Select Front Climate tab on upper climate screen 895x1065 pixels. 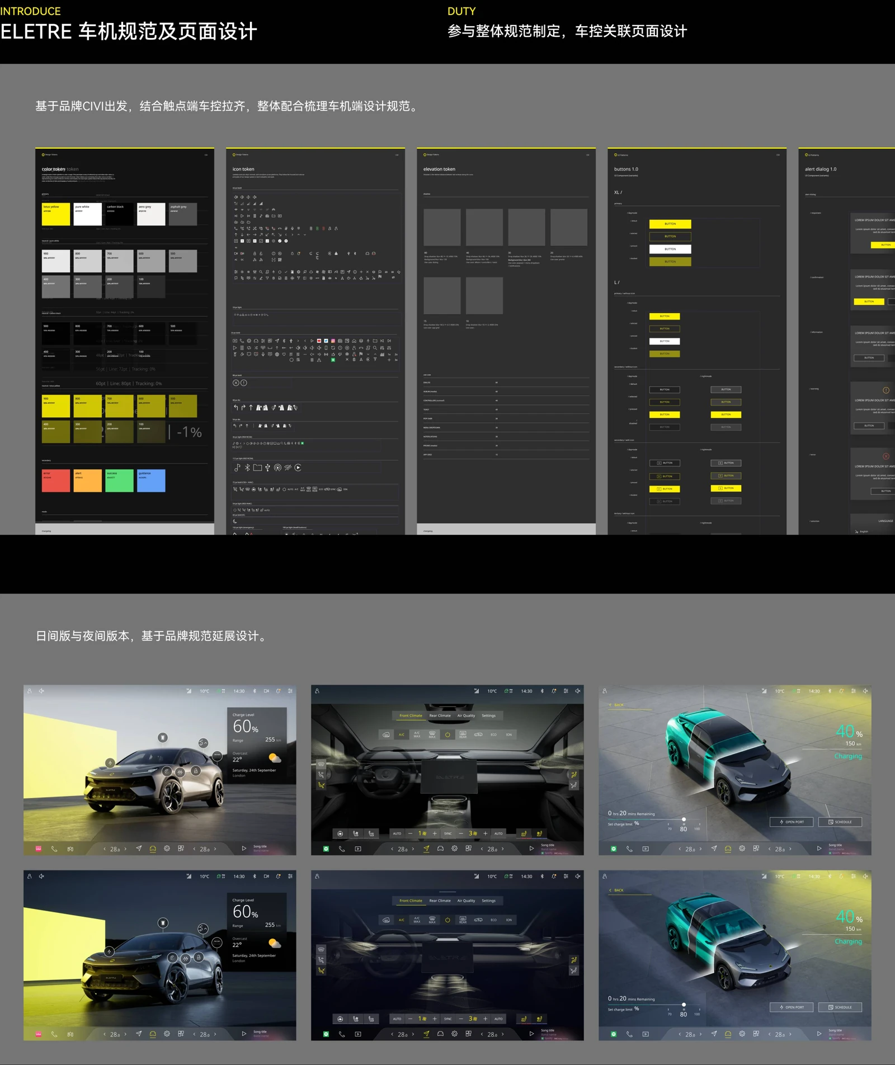coord(411,715)
